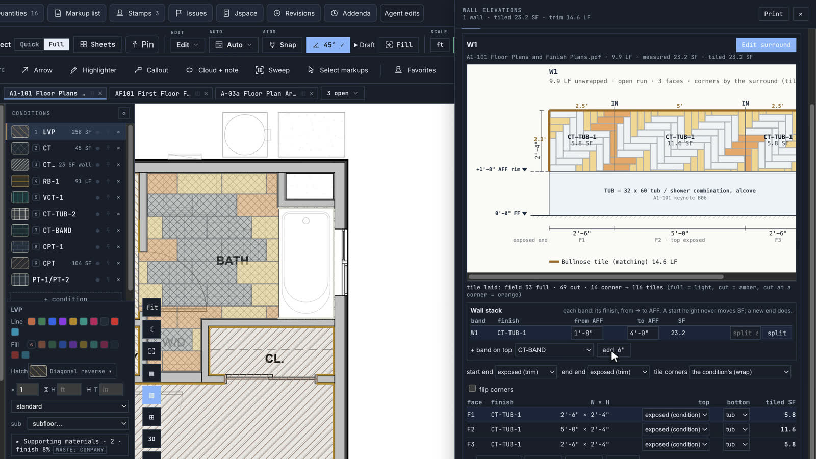Select the Highlighter tool

click(x=93, y=70)
